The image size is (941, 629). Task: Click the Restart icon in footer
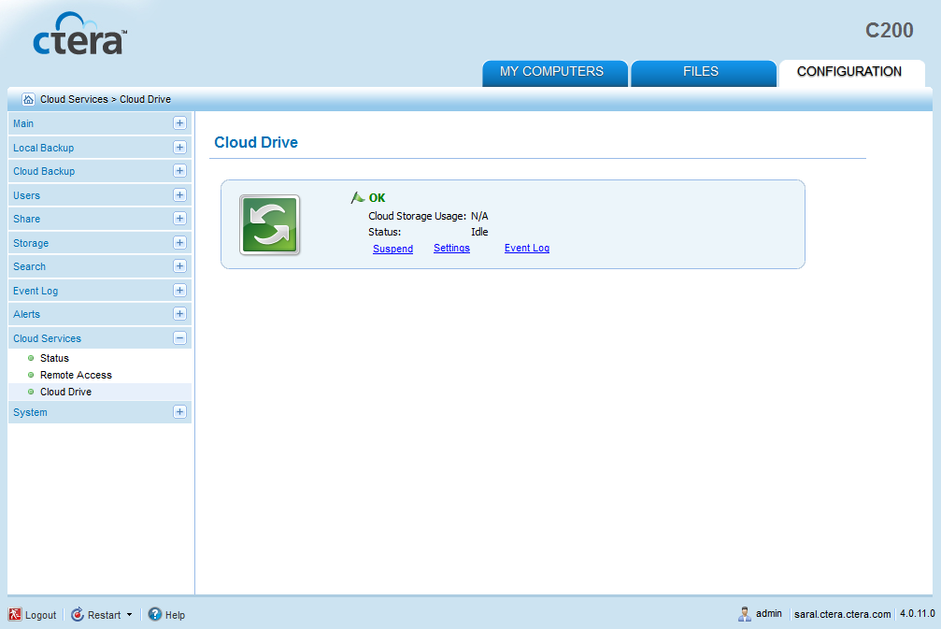point(78,614)
